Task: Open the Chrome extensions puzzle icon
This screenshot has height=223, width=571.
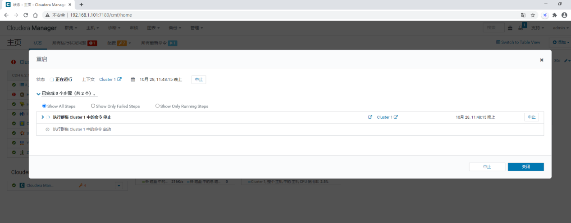Action: [x=554, y=15]
